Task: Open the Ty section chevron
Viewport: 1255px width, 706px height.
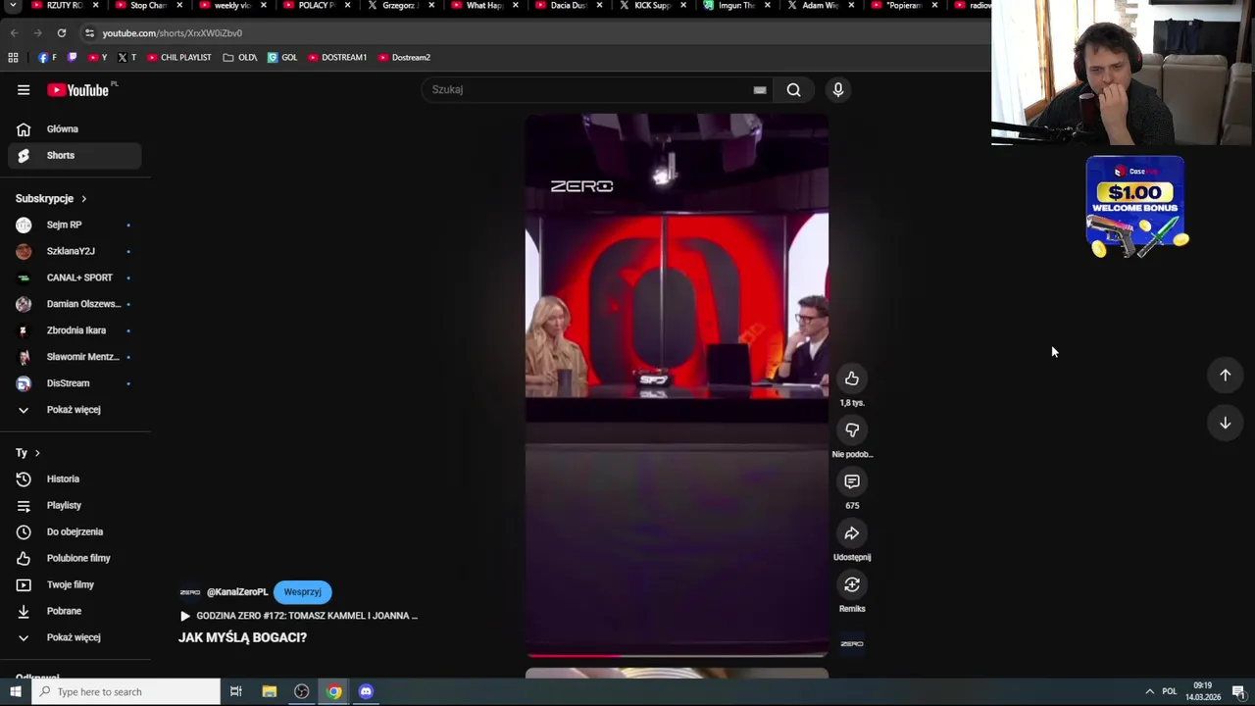Action: pyautogui.click(x=37, y=453)
